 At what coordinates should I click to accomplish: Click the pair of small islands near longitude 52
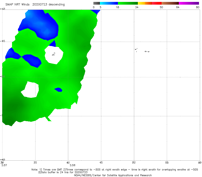click(x=147, y=51)
